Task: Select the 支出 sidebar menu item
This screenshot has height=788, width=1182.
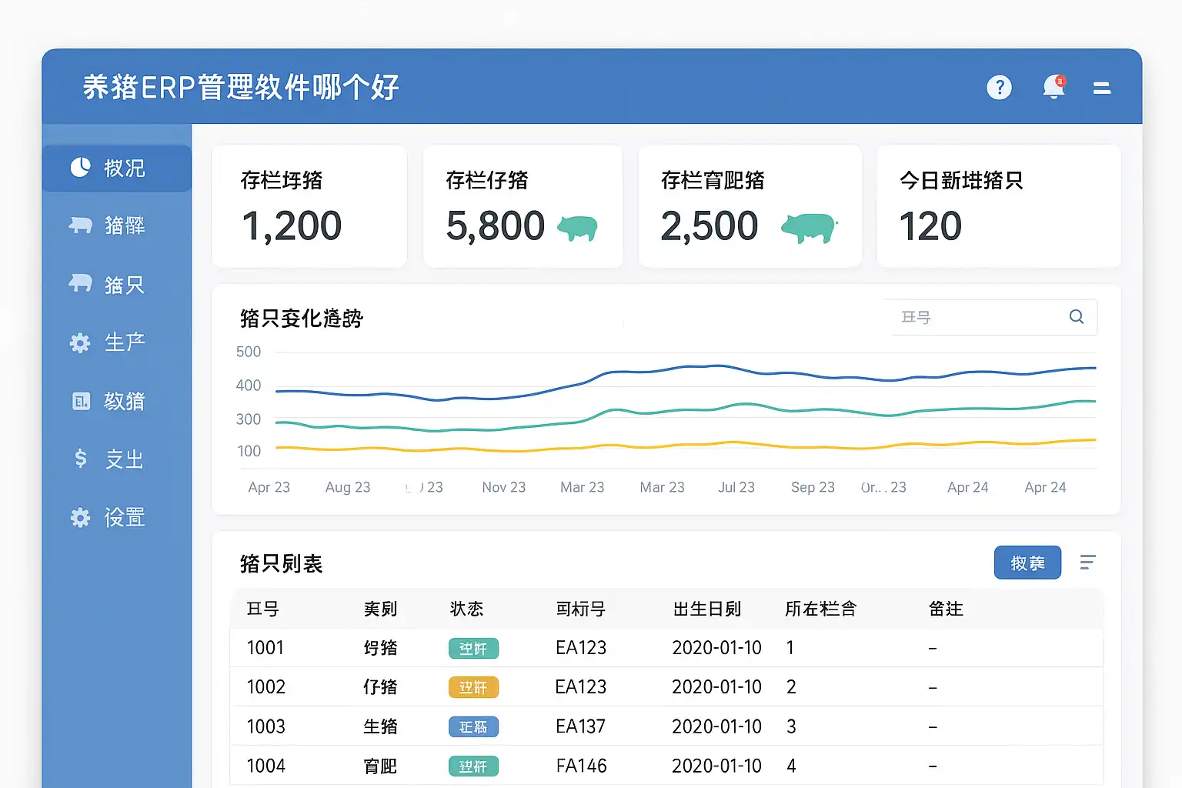Action: pyautogui.click(x=124, y=459)
